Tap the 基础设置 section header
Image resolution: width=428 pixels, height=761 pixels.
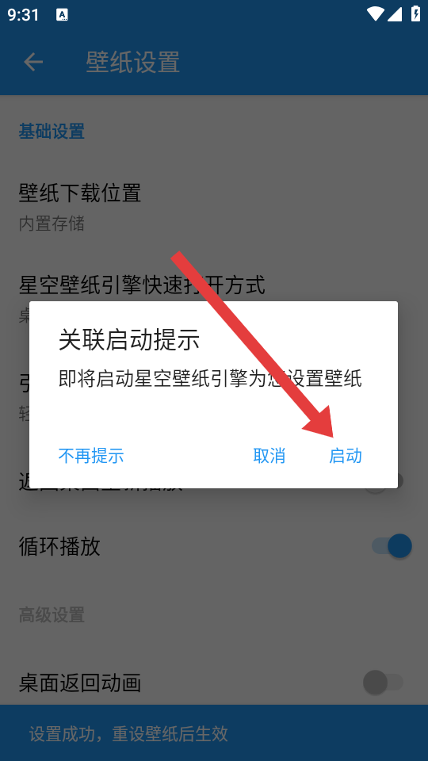pyautogui.click(x=52, y=132)
